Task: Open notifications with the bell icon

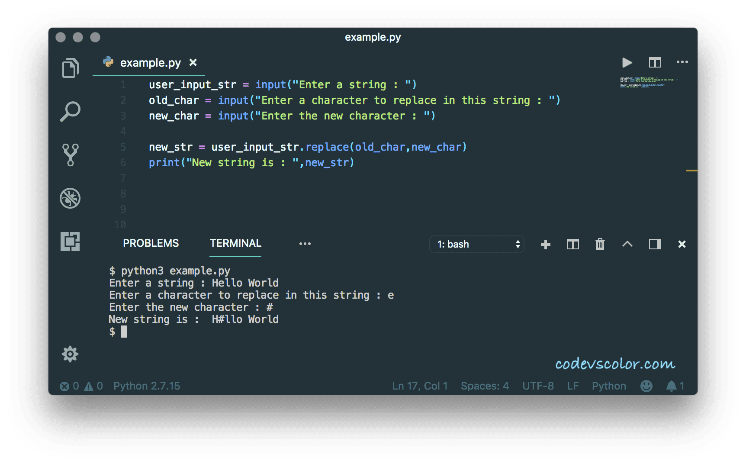Action: pos(675,386)
